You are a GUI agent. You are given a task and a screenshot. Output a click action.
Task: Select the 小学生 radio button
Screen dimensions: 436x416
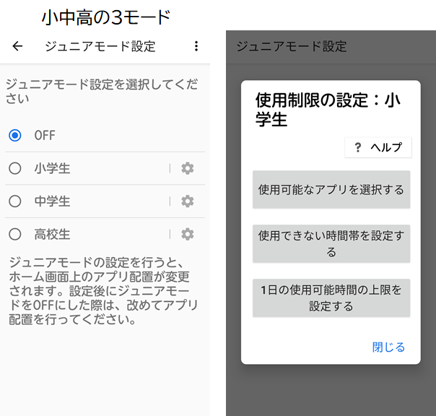coord(15,168)
